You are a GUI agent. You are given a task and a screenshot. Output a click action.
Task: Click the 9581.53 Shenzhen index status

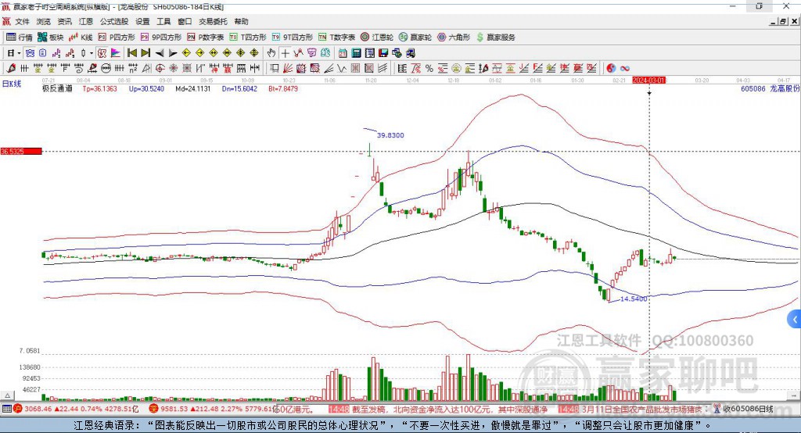point(212,409)
